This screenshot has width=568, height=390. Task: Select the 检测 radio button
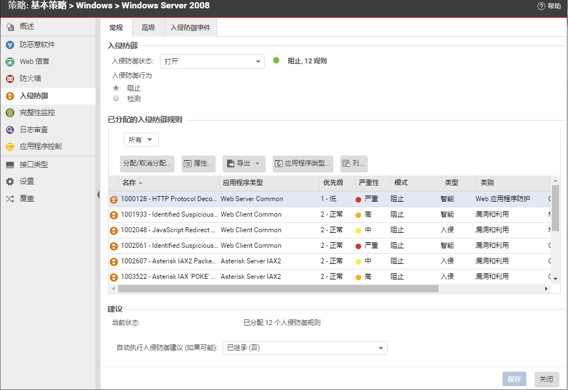tap(116, 98)
